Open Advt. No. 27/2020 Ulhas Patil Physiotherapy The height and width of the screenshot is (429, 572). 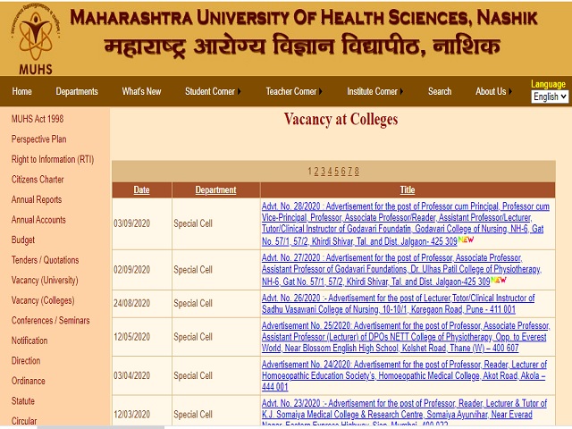click(401, 270)
